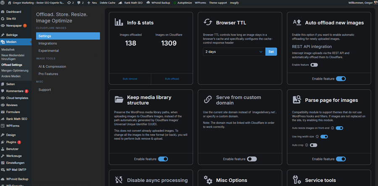Click the Plugins plug icon
This screenshot has width=378, height=186.
pos(3,142)
